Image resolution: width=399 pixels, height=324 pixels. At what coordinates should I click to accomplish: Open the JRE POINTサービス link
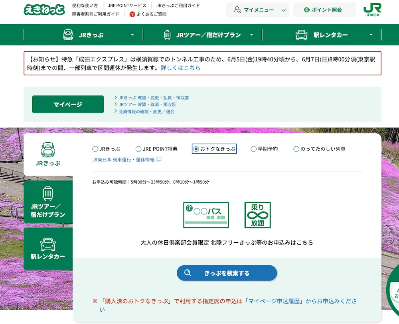click(127, 5)
